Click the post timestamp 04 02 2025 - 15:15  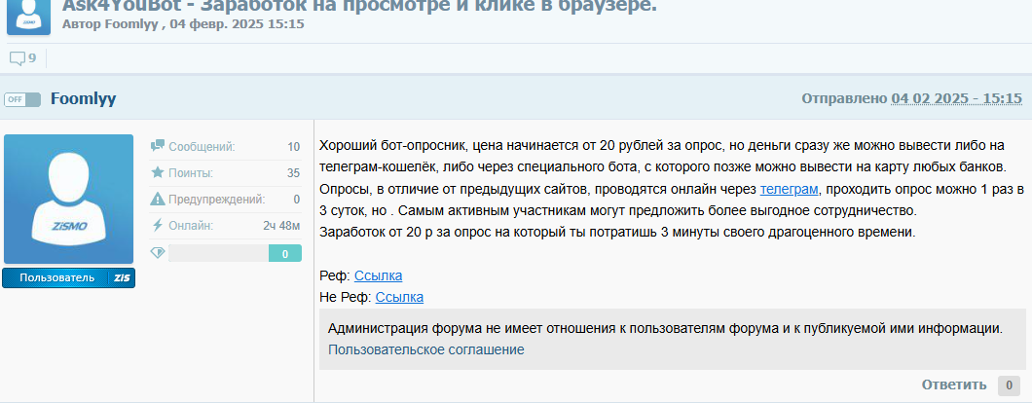click(x=956, y=98)
